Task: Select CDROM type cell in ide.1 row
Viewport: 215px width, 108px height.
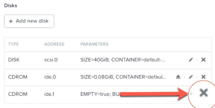Action: pyautogui.click(x=18, y=94)
